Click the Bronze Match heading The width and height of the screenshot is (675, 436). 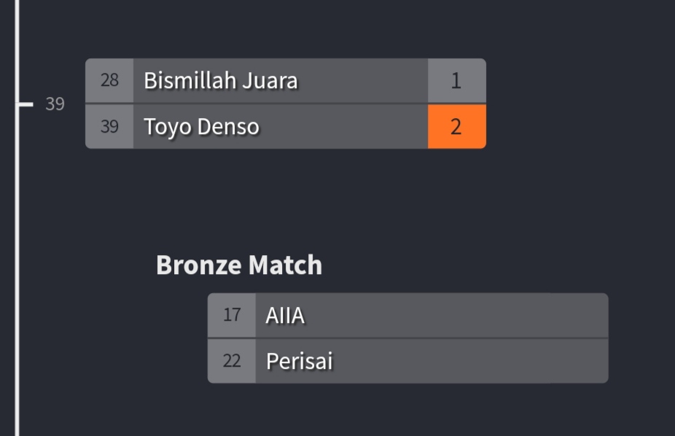[x=239, y=265]
